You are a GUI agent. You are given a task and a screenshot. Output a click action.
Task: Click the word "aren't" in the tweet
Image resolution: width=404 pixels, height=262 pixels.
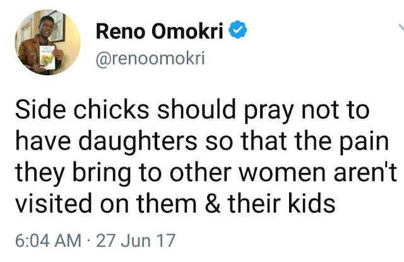pos(365,171)
